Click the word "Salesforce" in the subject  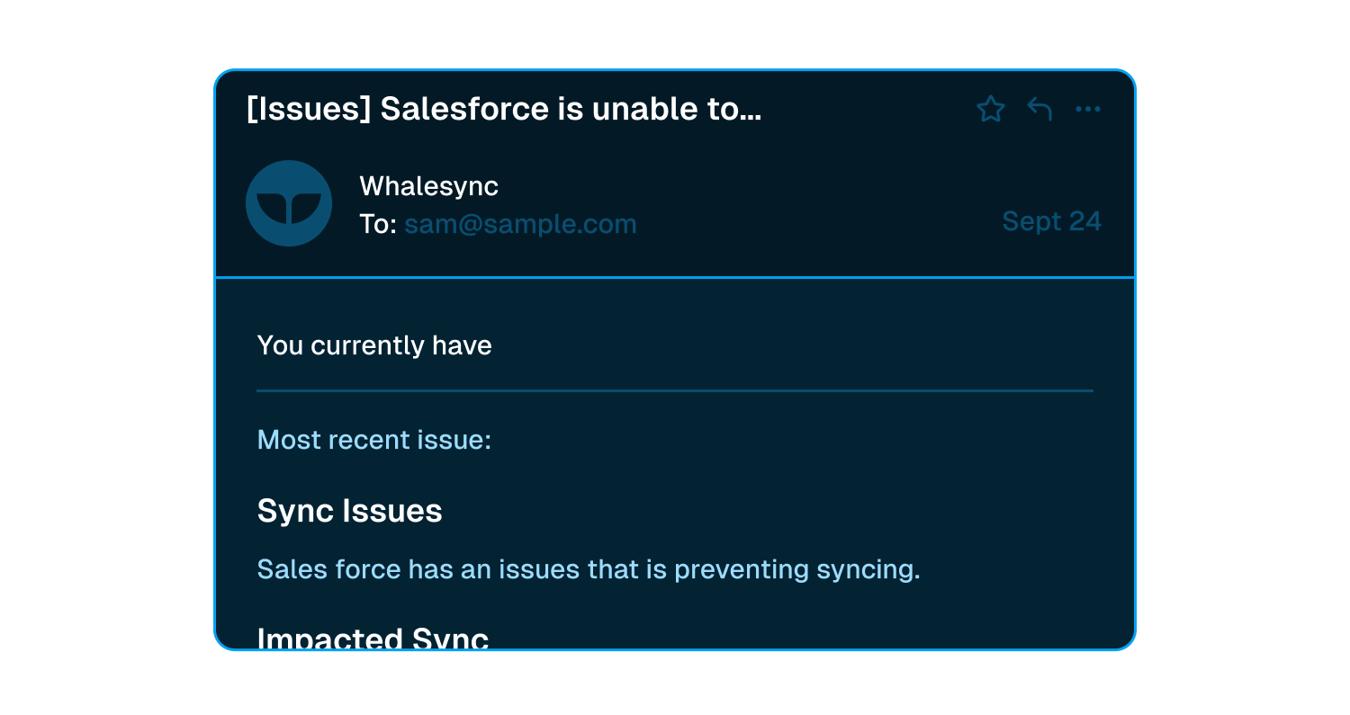tap(464, 110)
